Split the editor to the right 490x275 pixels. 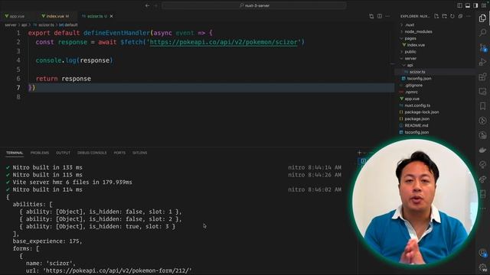coord(380,16)
